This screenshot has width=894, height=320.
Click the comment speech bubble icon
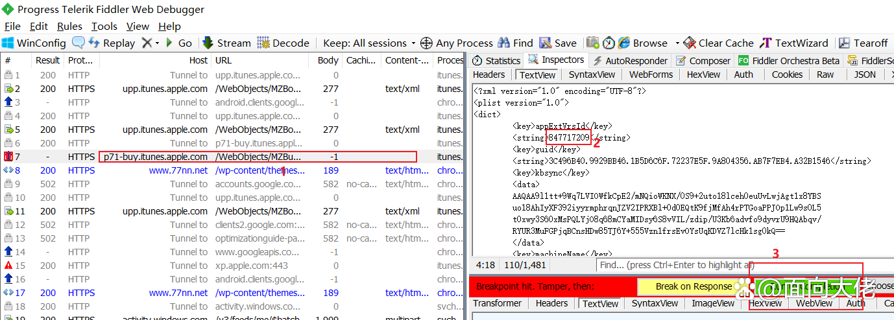pyautogui.click(x=78, y=43)
